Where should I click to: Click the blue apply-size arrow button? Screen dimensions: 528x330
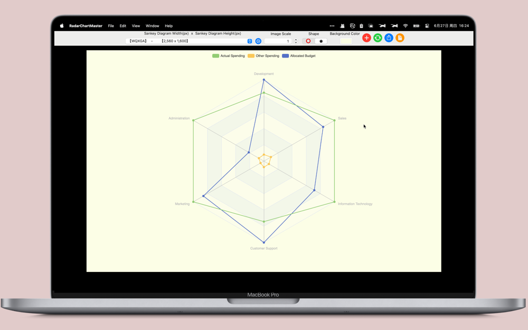coord(258,41)
